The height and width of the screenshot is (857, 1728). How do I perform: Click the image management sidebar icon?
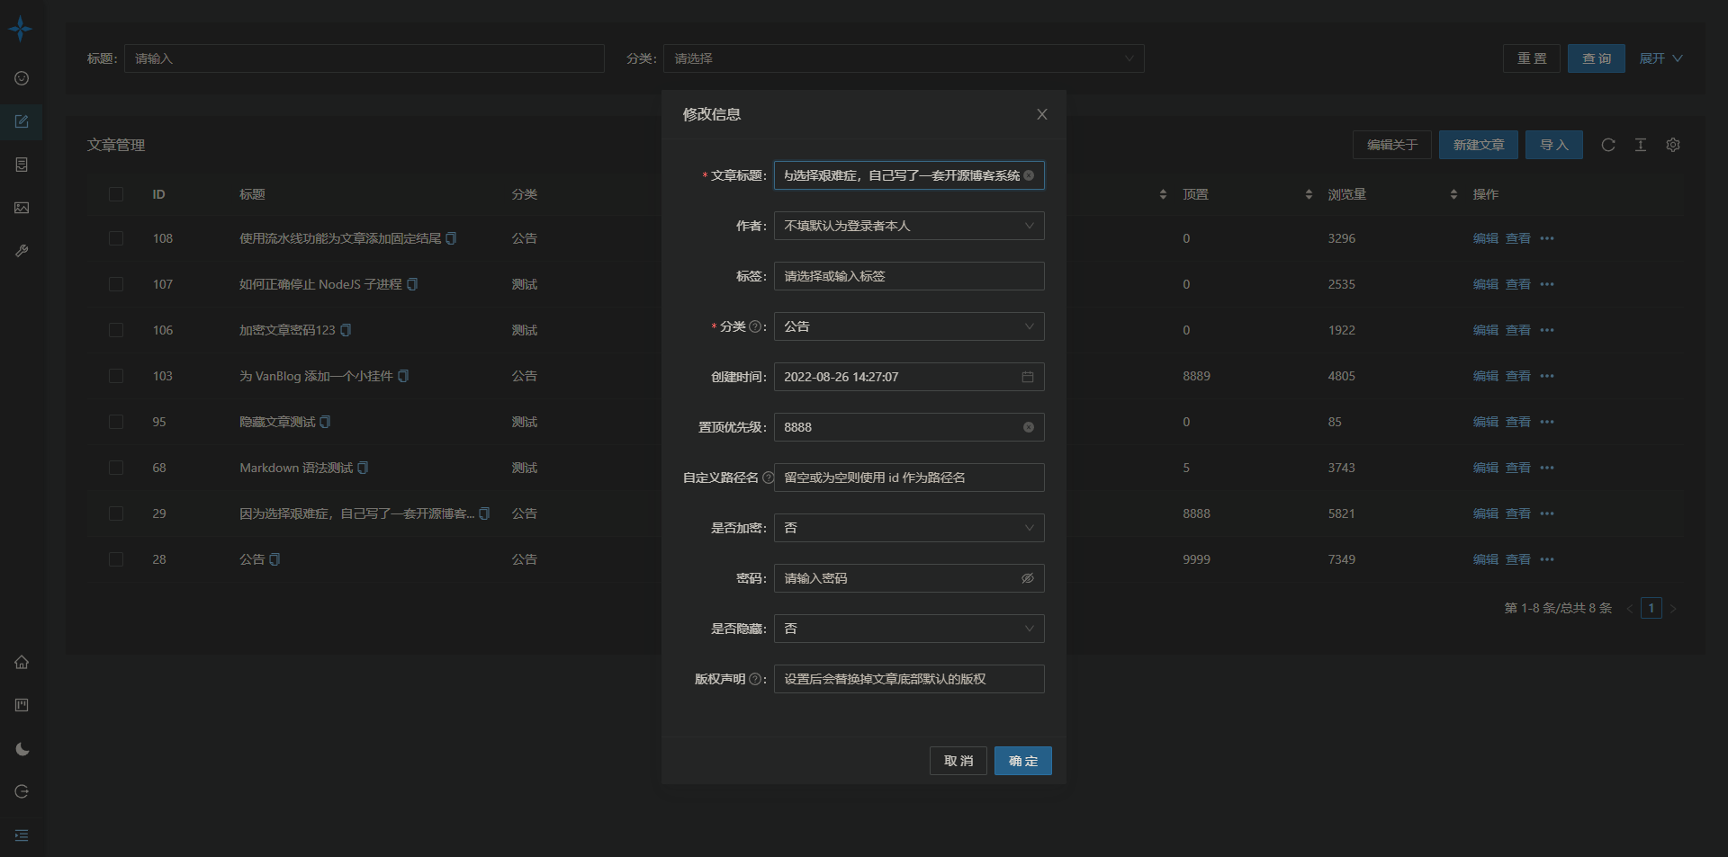tap(22, 208)
